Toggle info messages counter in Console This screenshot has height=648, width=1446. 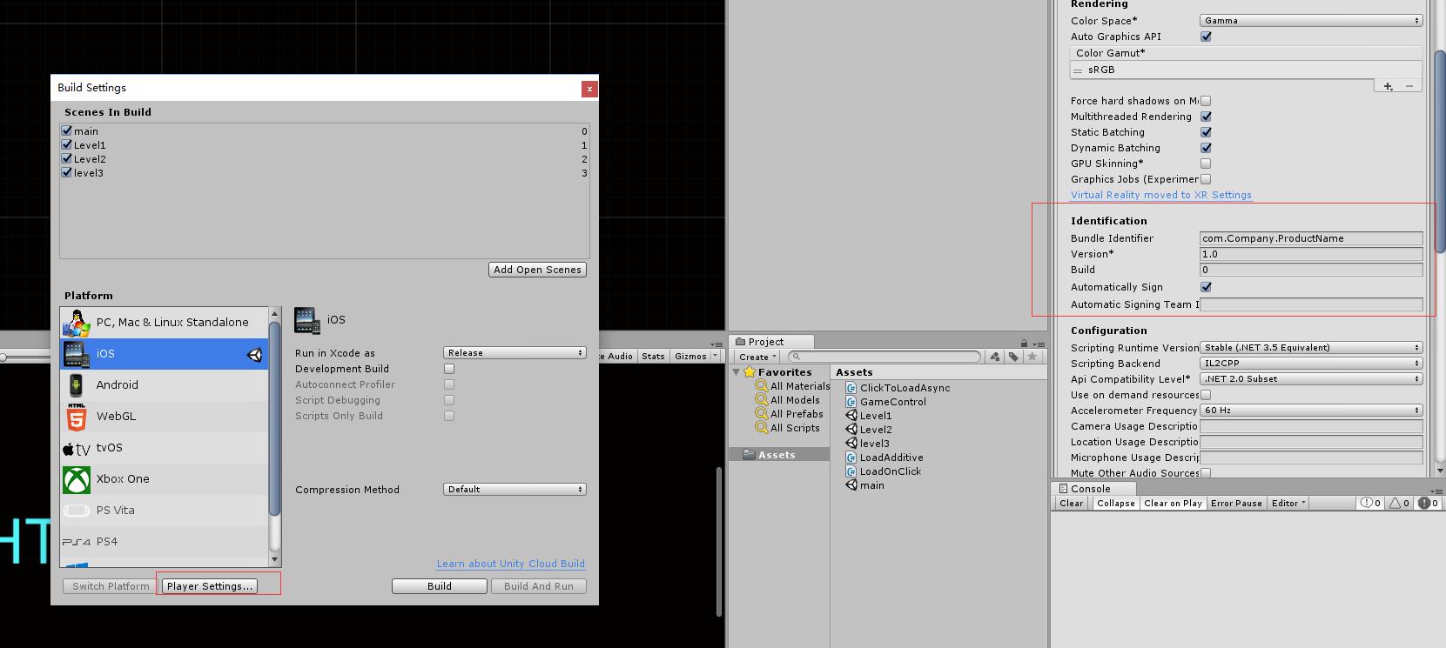pos(1370,504)
